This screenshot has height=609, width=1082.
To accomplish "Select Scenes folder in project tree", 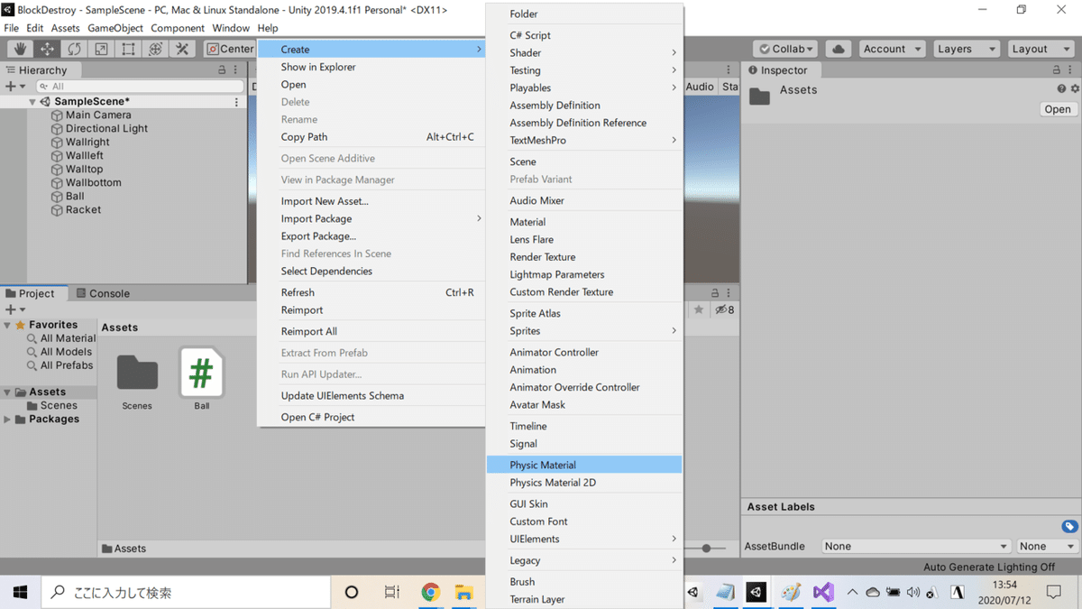I will tap(51, 406).
